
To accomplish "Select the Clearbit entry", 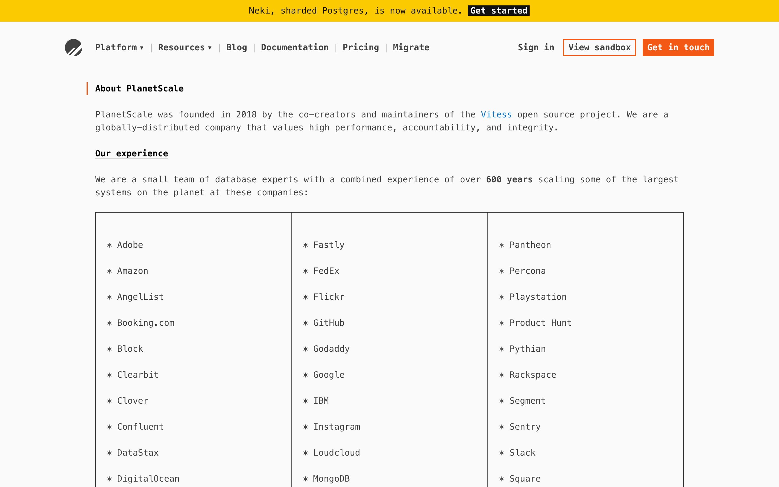I will click(x=137, y=375).
